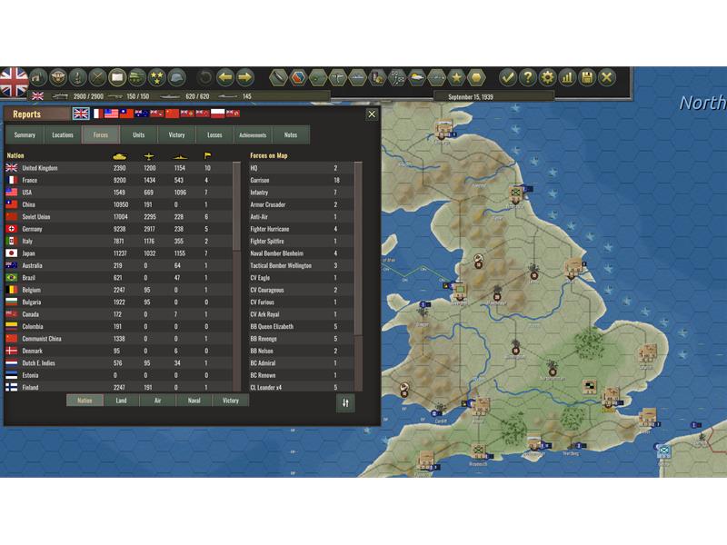Click the end turn checkmark button
This screenshot has width=727, height=545.
click(x=508, y=77)
